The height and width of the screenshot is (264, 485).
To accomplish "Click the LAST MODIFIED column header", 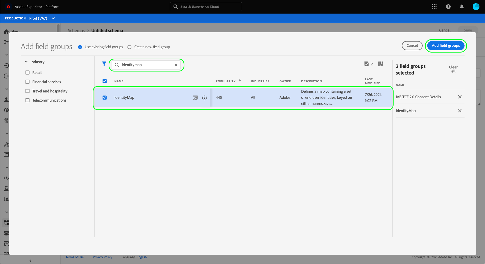I will click(373, 81).
